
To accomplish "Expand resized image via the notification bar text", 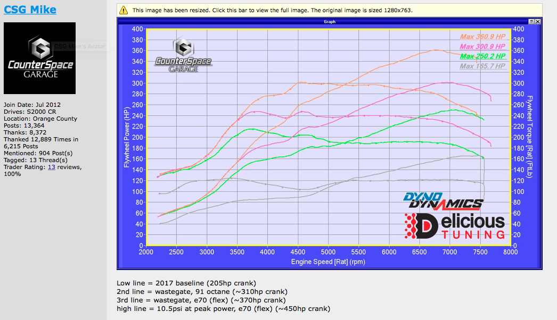I will tap(272, 10).
